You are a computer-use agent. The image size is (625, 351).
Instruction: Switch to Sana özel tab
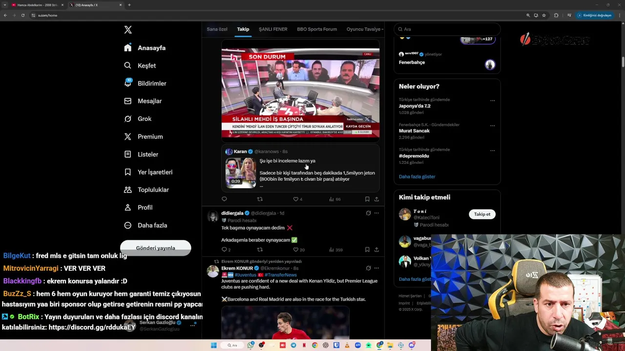(x=217, y=29)
